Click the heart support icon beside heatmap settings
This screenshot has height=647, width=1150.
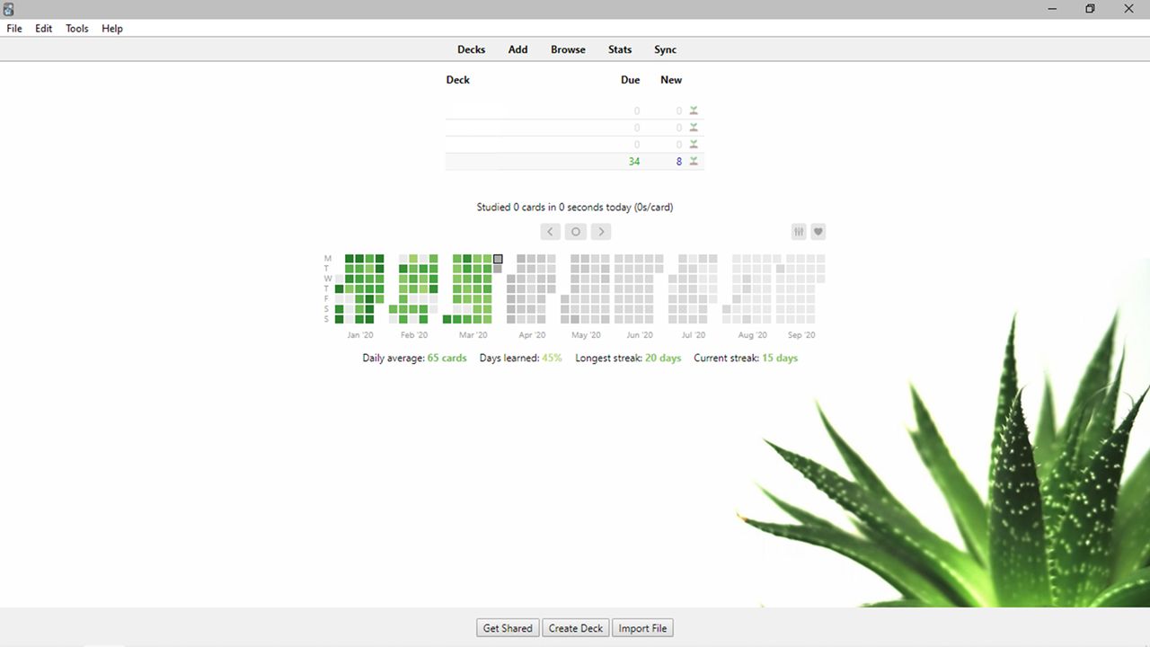[818, 231]
